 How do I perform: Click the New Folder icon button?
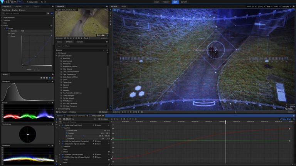pyautogui.click(x=61, y=112)
